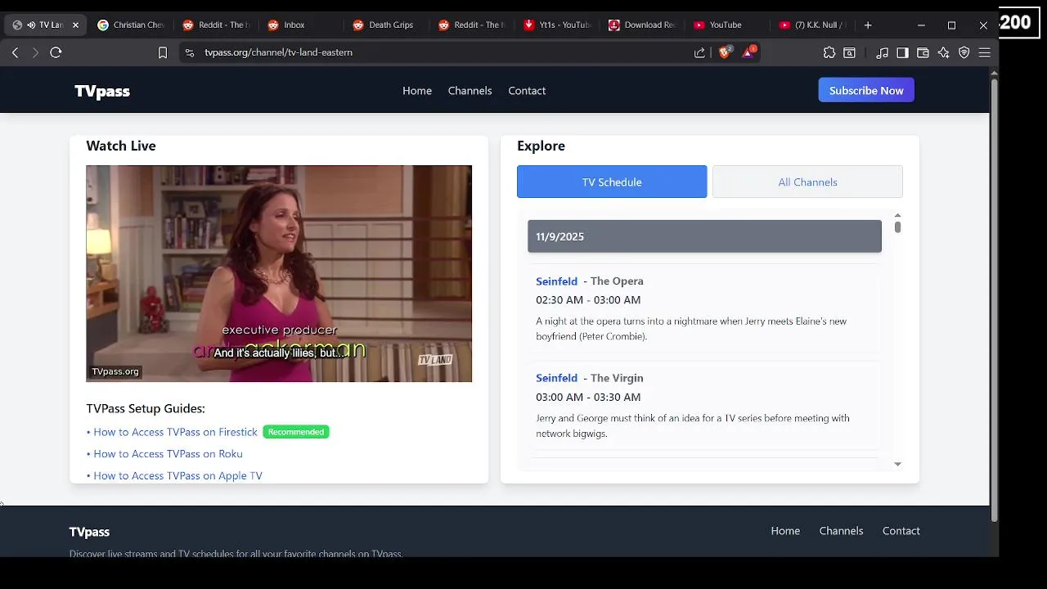Click the Seinfeld link for The Opera

pyautogui.click(x=556, y=281)
